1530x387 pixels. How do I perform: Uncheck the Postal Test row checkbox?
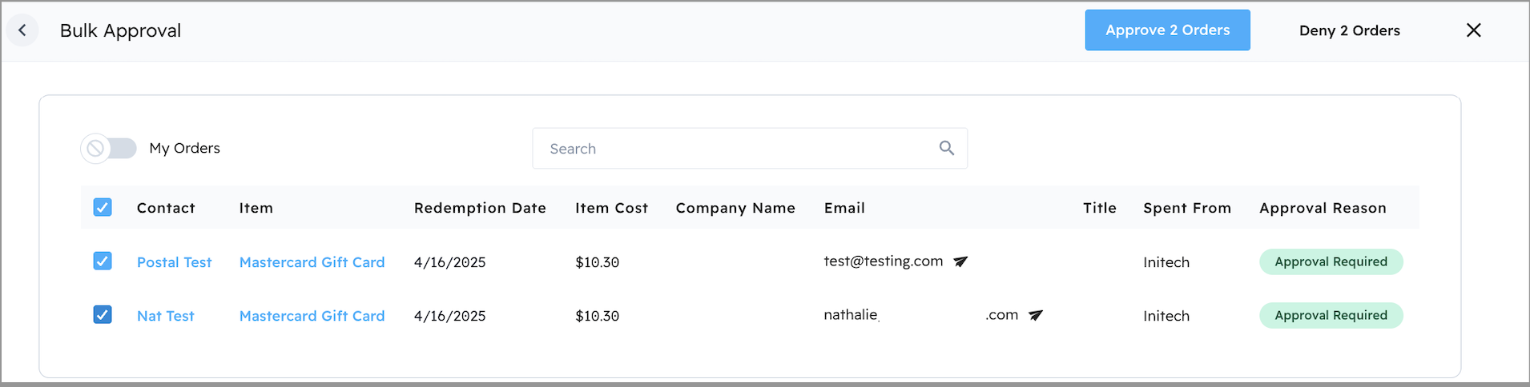pos(103,261)
